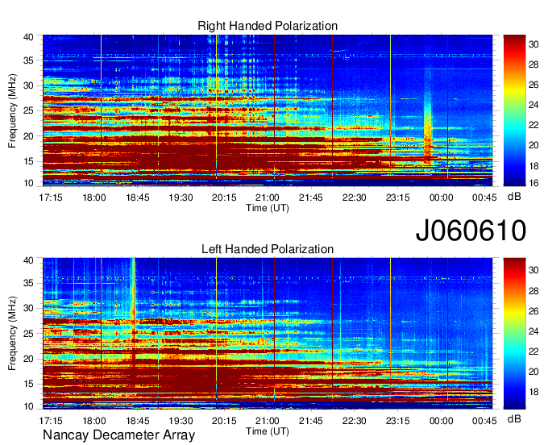Click the 30 MHz frequency tick on the Left Handed plot

click(x=29, y=309)
